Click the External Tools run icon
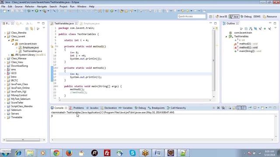The width and height of the screenshot is (280, 157). coord(44,11)
